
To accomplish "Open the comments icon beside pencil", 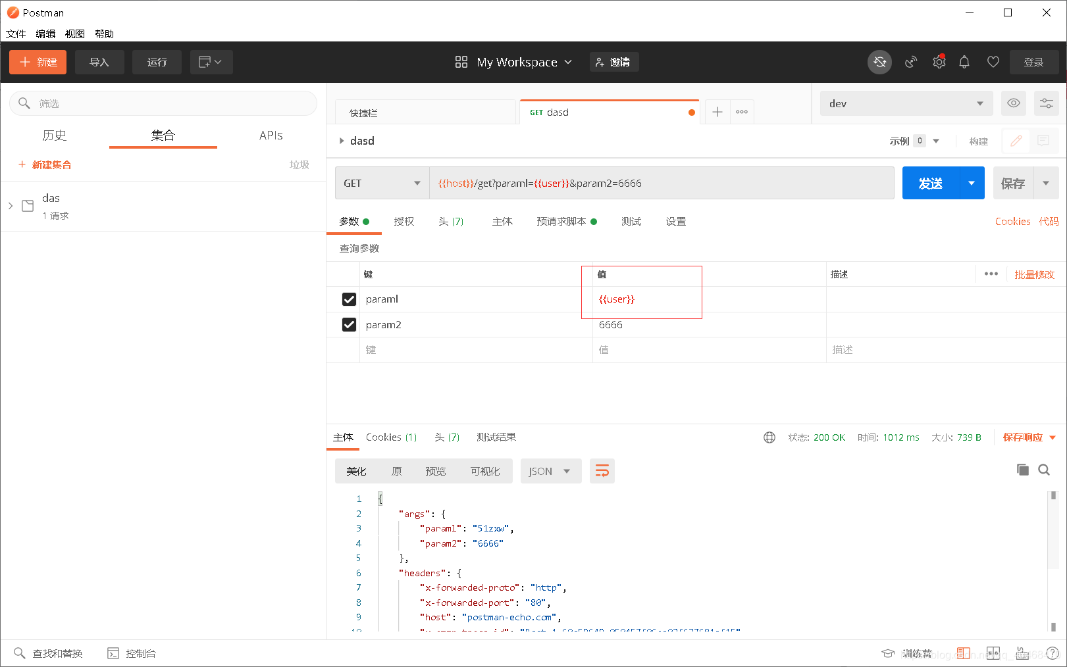I will click(1043, 141).
